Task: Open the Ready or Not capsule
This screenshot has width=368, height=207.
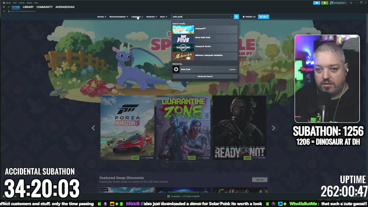Action: [x=239, y=128]
